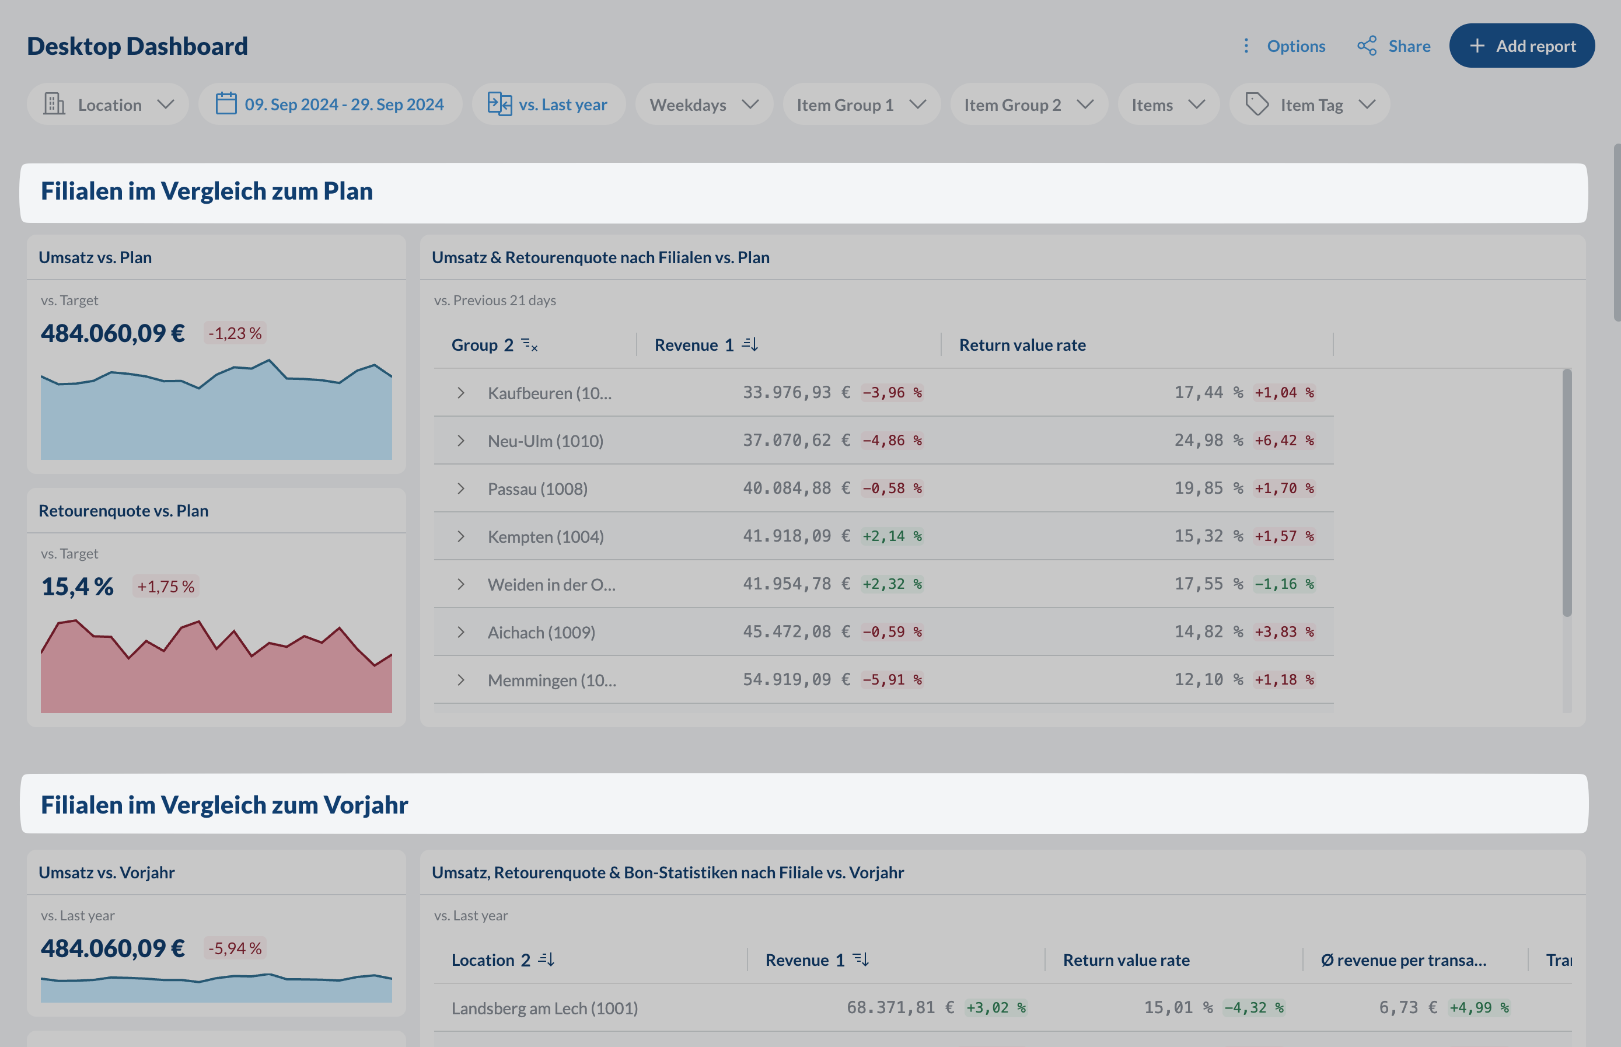Click the table's vertical scrollbar thumb
This screenshot has height=1047, width=1621.
point(1566,492)
